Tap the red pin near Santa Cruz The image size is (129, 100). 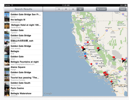[x=85, y=56]
